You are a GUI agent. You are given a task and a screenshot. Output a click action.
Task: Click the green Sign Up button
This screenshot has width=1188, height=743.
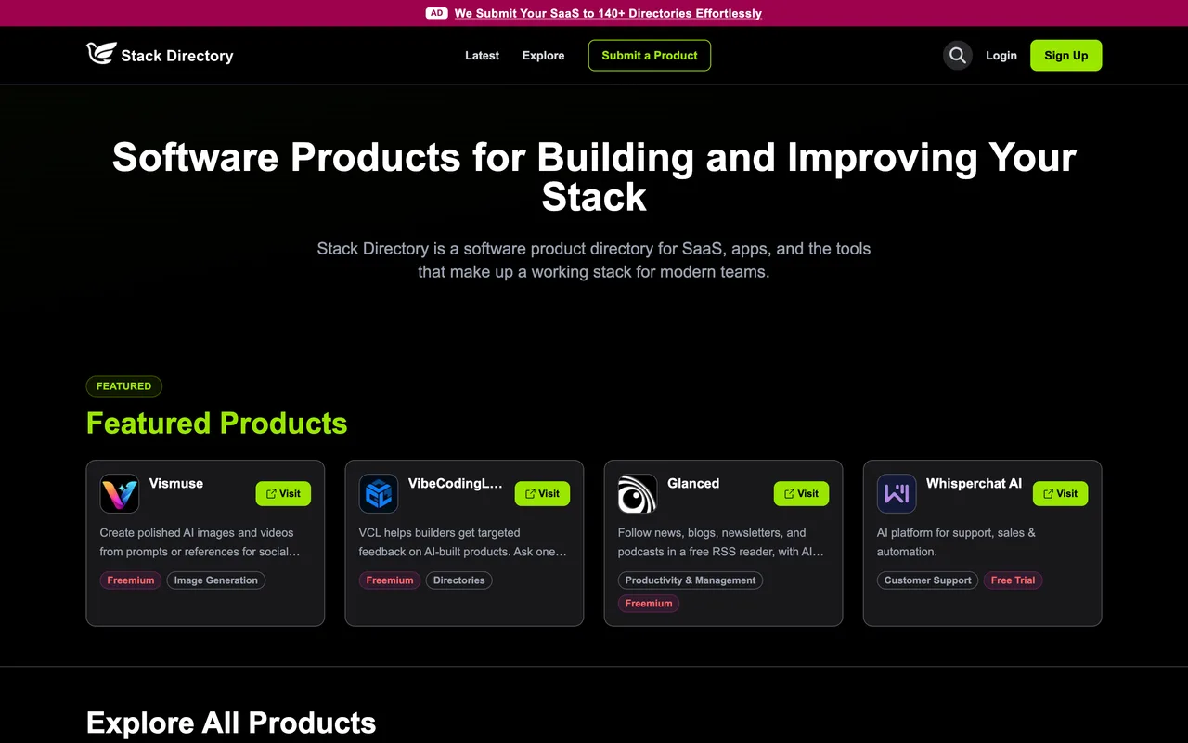click(x=1066, y=56)
